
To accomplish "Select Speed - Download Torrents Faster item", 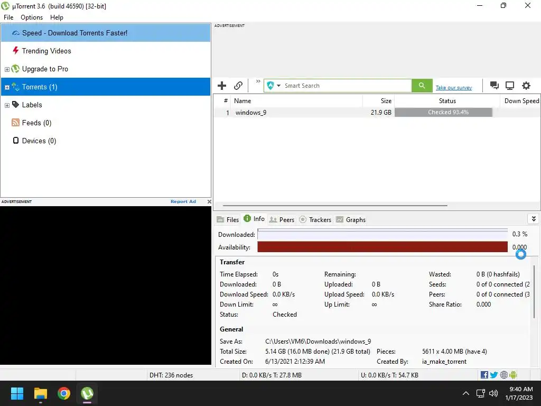I will tap(106, 33).
